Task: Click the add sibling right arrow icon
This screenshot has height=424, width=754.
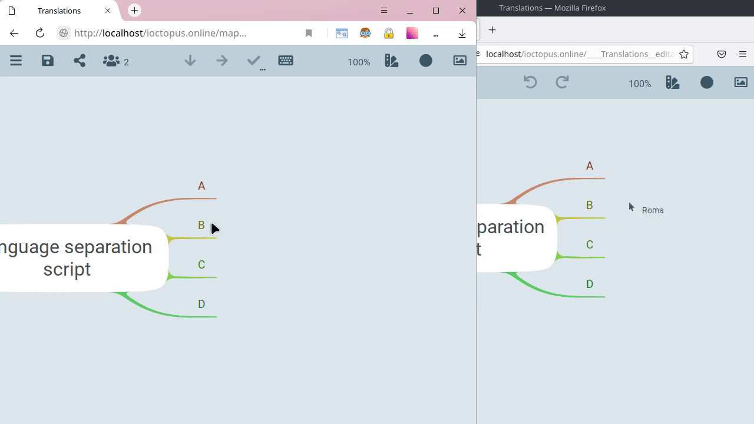Action: tap(222, 61)
